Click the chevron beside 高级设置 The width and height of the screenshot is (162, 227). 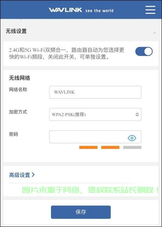point(33,175)
